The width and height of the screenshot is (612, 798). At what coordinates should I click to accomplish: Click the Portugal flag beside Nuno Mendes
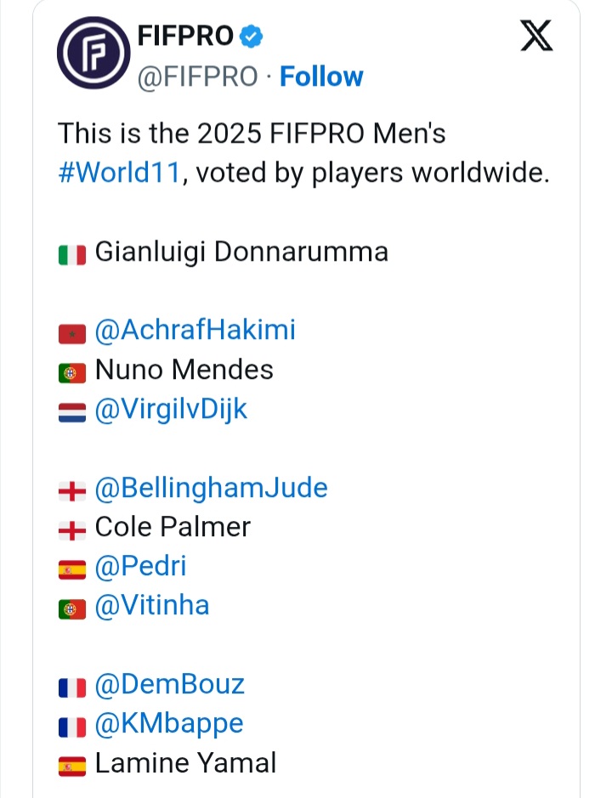click(72, 372)
